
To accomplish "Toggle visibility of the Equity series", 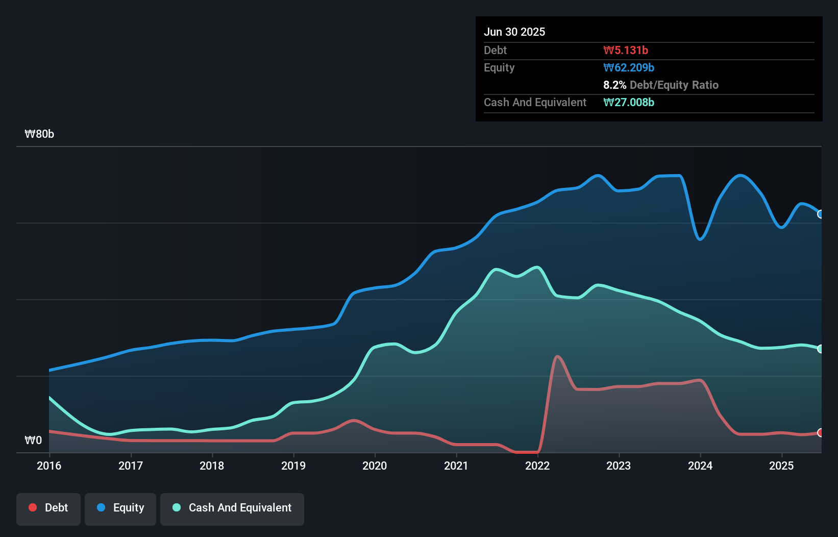I will tap(120, 507).
